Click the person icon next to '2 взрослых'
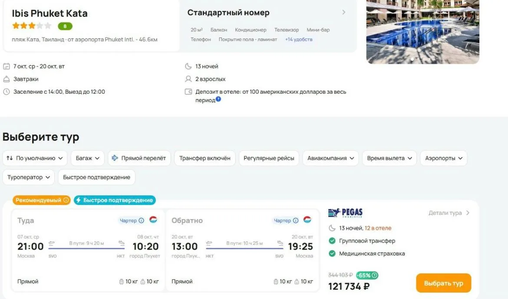Viewport: 508px width, 299px height. tap(188, 79)
